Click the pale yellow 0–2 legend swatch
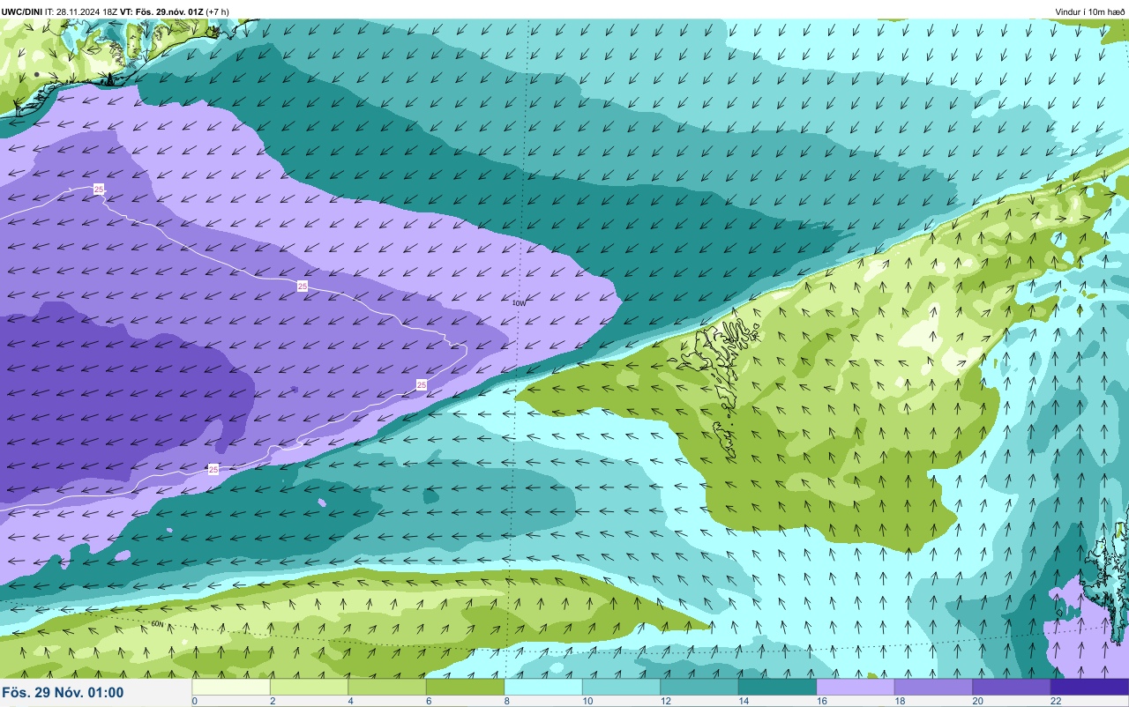 point(231,686)
